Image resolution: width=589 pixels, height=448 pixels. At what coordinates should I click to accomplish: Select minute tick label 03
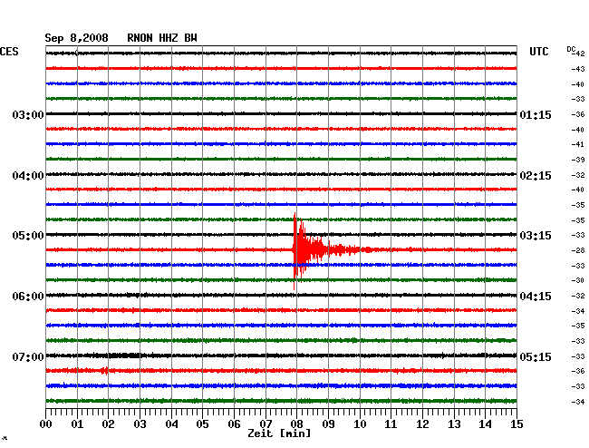[140, 424]
